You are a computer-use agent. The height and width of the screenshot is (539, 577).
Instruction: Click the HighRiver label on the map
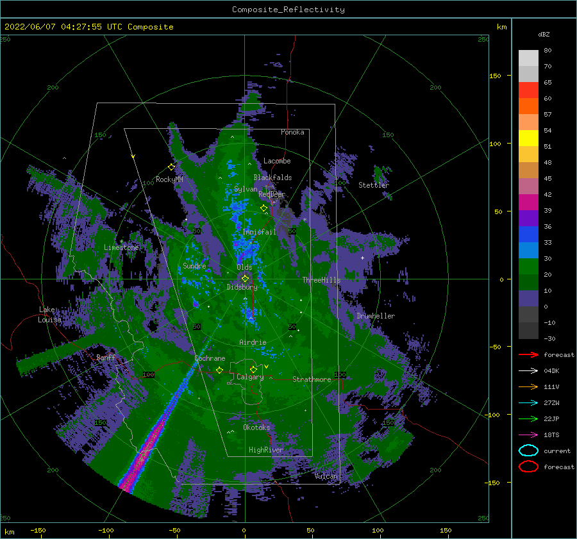tap(266, 450)
